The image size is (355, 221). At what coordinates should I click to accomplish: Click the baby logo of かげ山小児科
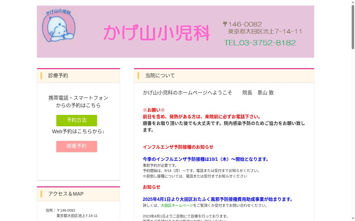point(59,26)
